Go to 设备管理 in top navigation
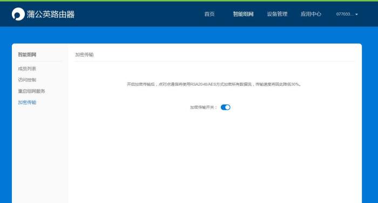 (277, 14)
